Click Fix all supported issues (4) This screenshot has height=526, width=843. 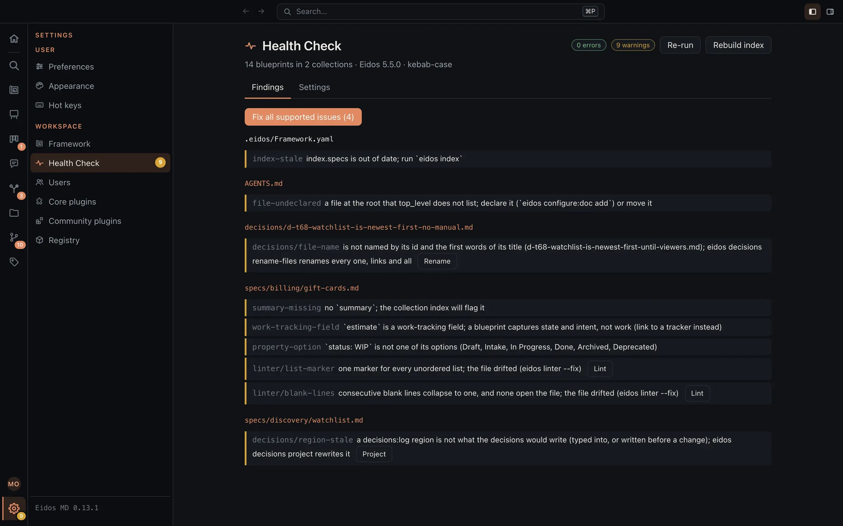coord(303,117)
